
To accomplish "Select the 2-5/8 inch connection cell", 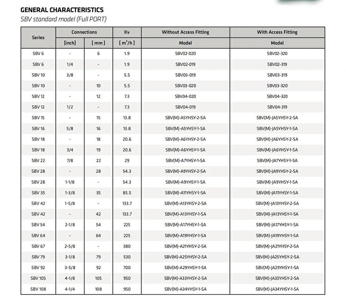I will coord(70,246).
